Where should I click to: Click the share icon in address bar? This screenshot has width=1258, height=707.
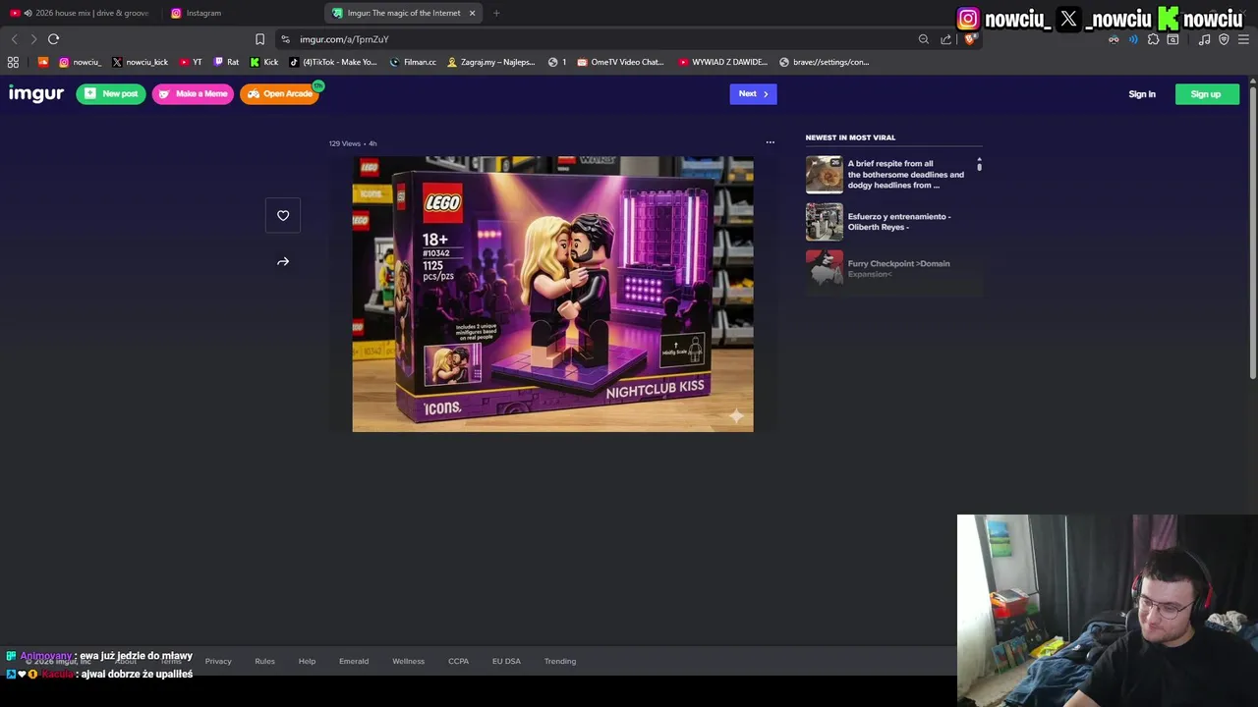[x=945, y=39]
